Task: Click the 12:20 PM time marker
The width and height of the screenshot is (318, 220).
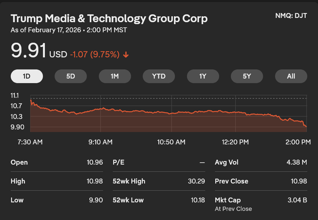Action: pyautogui.click(x=235, y=142)
